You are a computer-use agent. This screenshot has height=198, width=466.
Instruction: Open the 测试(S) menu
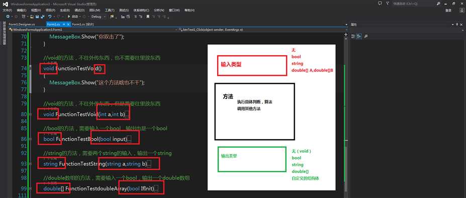point(124,10)
